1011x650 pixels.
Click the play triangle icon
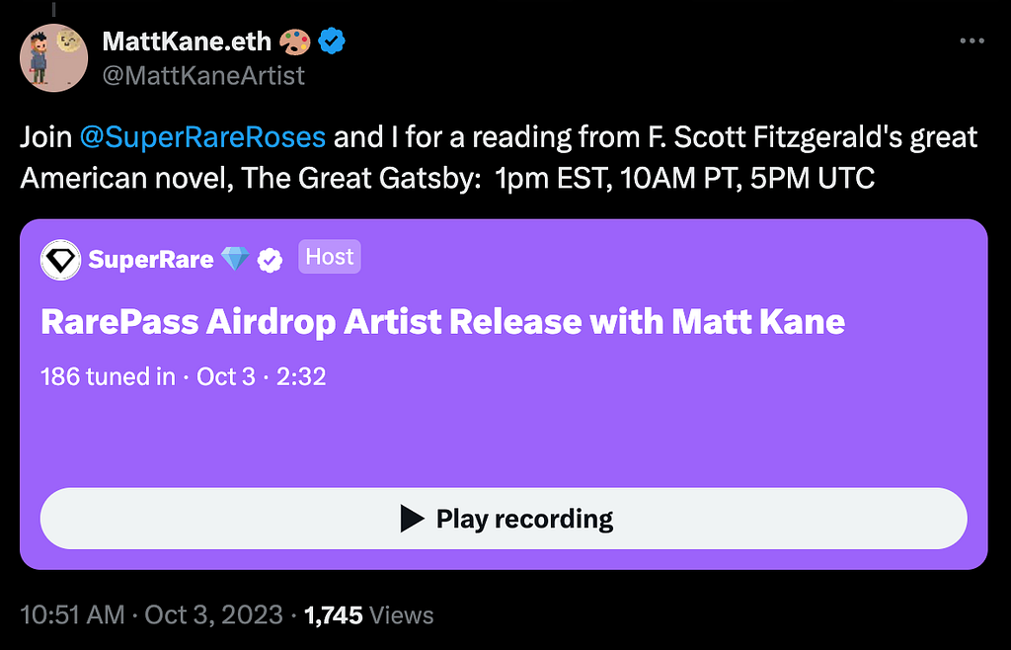tap(412, 519)
